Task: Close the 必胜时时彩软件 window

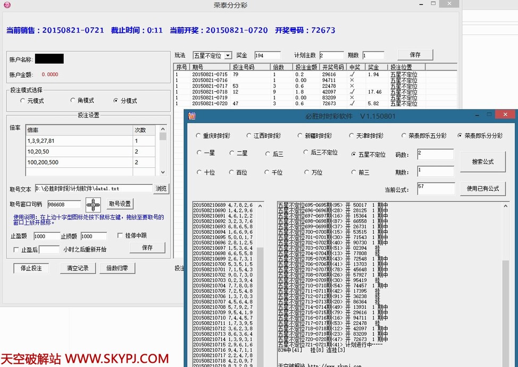Action: coord(505,115)
